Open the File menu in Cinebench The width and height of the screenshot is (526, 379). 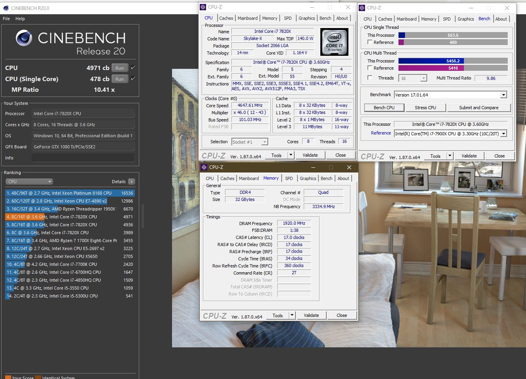6,19
